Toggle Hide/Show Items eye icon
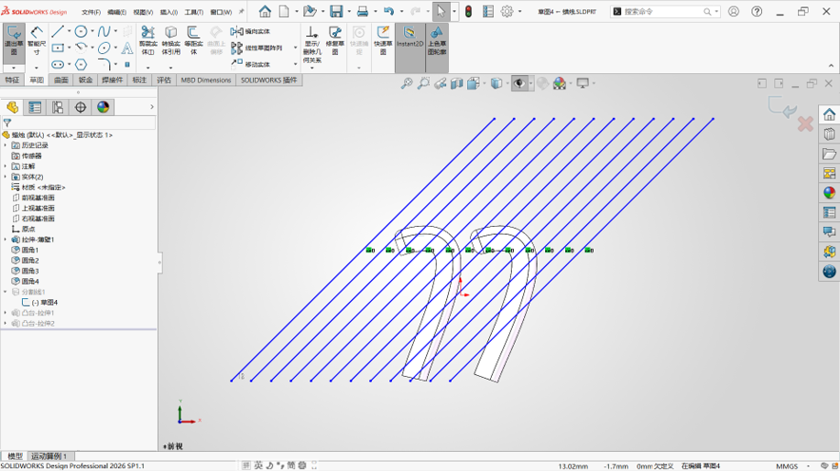Image resolution: width=840 pixels, height=471 pixels. (x=518, y=83)
